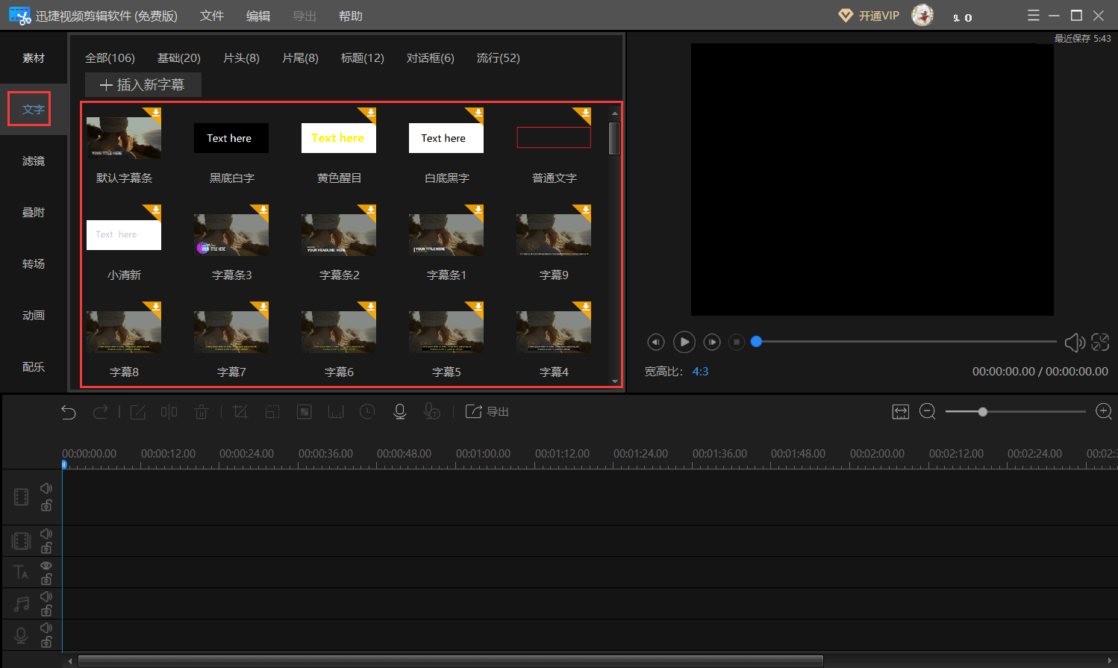Switch to the 片尾(8) tab
Image resolution: width=1118 pixels, height=668 pixels.
tap(300, 57)
